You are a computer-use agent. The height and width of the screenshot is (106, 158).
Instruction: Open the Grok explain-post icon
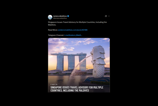click(x=106, y=16)
